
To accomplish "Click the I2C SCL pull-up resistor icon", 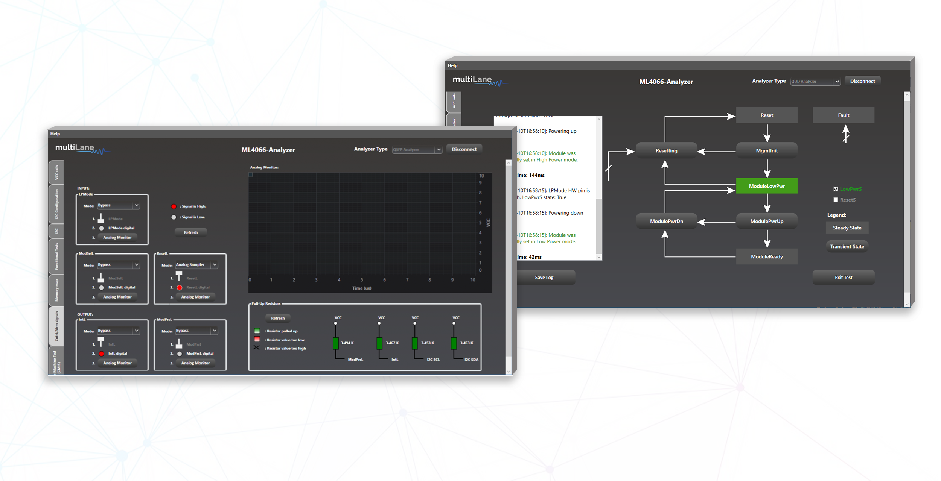I will click(415, 343).
